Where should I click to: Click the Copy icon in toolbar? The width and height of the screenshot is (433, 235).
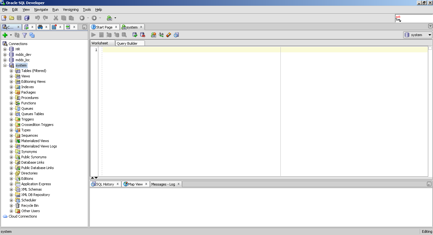(x=63, y=18)
